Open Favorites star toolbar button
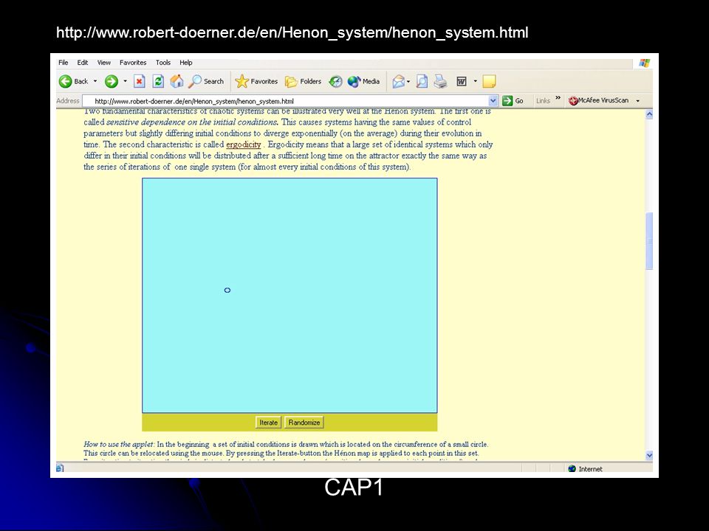Image resolution: width=709 pixels, height=531 pixels. pyautogui.click(x=256, y=81)
